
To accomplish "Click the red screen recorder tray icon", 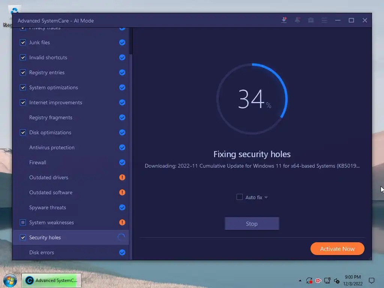I will pyautogui.click(x=318, y=280).
